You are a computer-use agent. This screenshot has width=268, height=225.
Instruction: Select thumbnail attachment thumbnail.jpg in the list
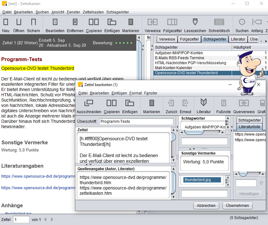click(x=202, y=180)
